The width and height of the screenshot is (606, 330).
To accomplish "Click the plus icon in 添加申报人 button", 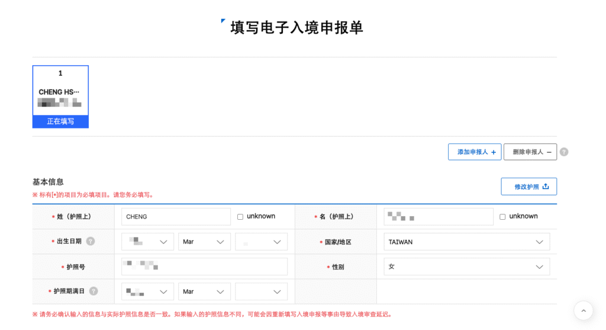I will tap(494, 152).
